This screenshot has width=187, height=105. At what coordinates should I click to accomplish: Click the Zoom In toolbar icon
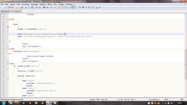pyautogui.click(x=52, y=7)
